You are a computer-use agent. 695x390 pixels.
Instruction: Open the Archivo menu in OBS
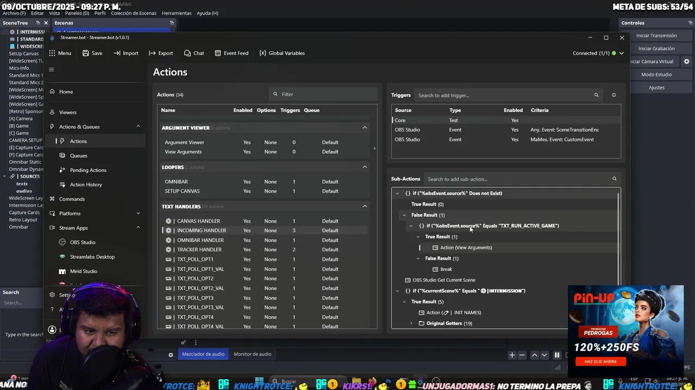(13, 13)
